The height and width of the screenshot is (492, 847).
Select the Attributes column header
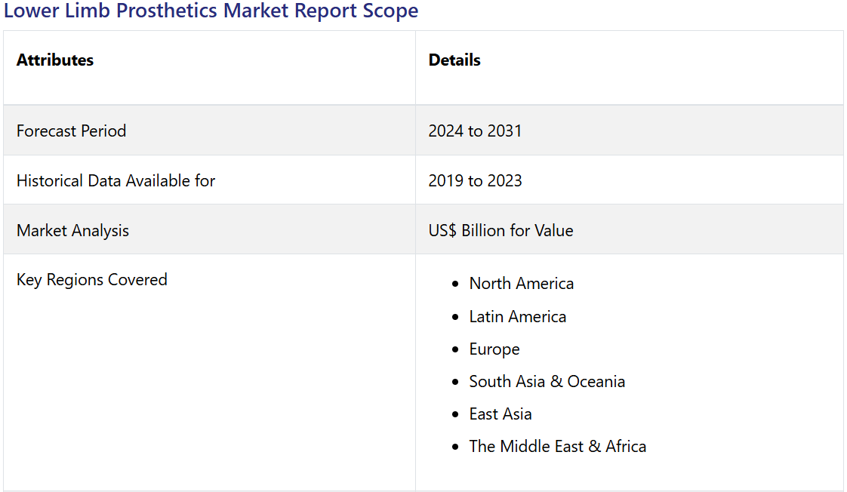point(55,60)
